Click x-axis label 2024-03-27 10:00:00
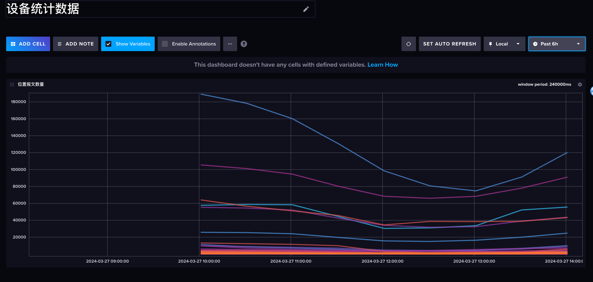Image resolution: width=593 pixels, height=282 pixels. click(199, 261)
